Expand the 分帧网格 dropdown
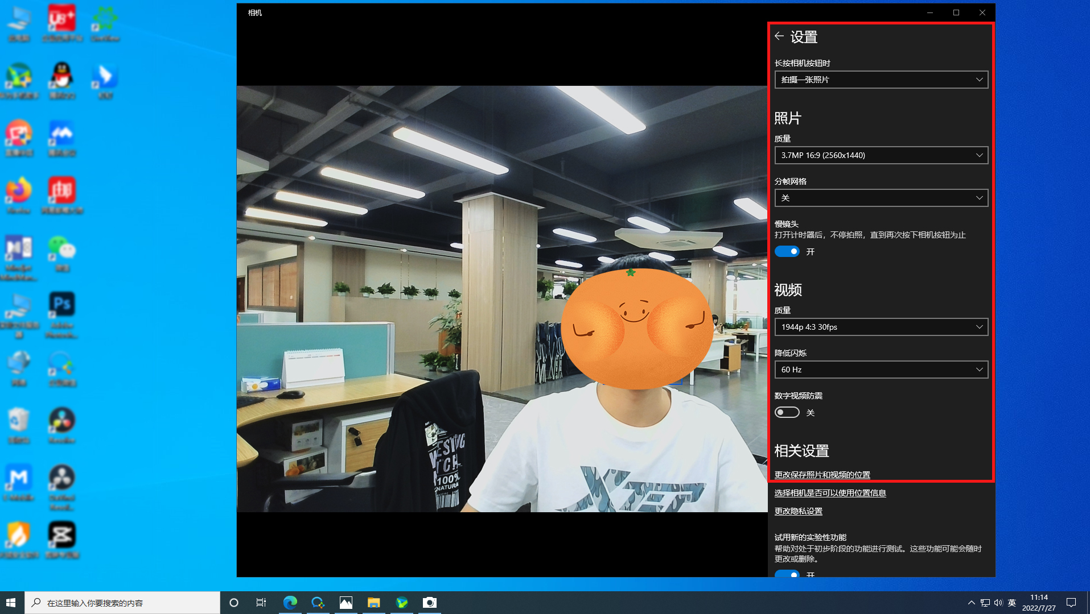 [881, 198]
